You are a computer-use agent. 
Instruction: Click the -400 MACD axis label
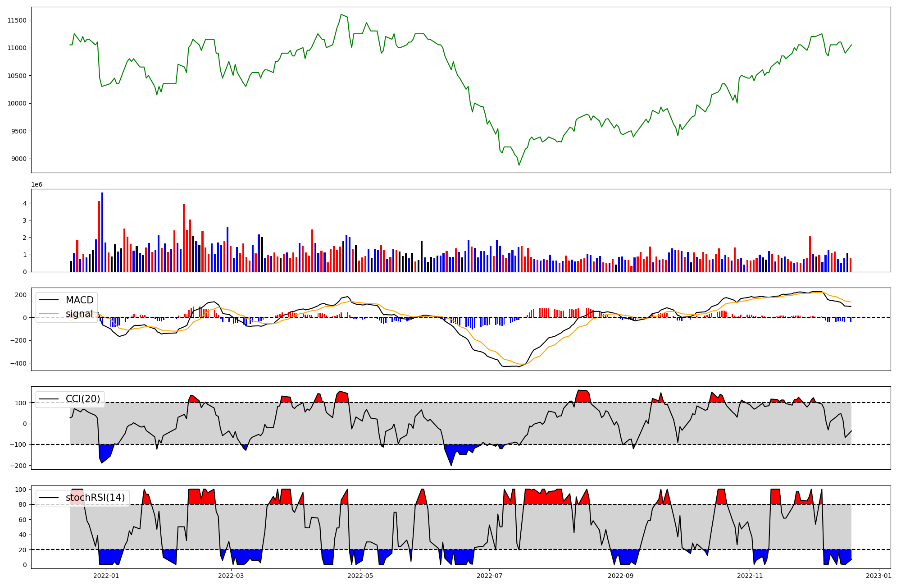(x=18, y=363)
